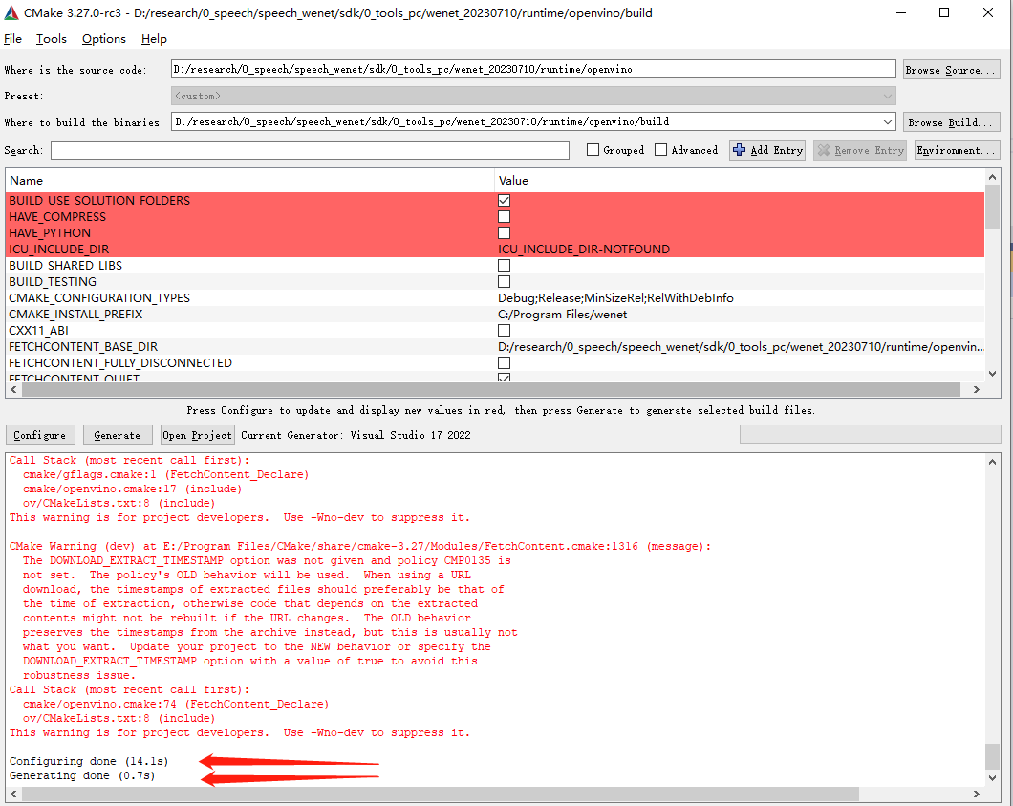Check the CXX11_ABI value box

(x=504, y=330)
